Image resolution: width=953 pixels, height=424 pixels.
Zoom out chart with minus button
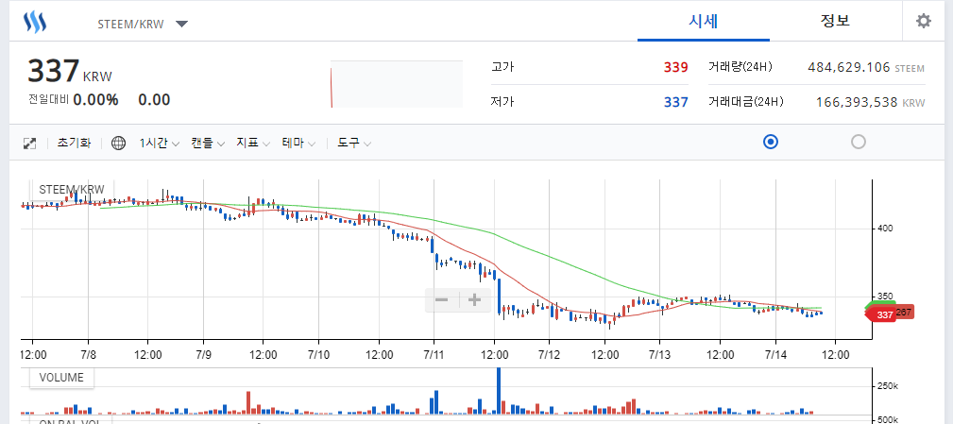tap(442, 300)
